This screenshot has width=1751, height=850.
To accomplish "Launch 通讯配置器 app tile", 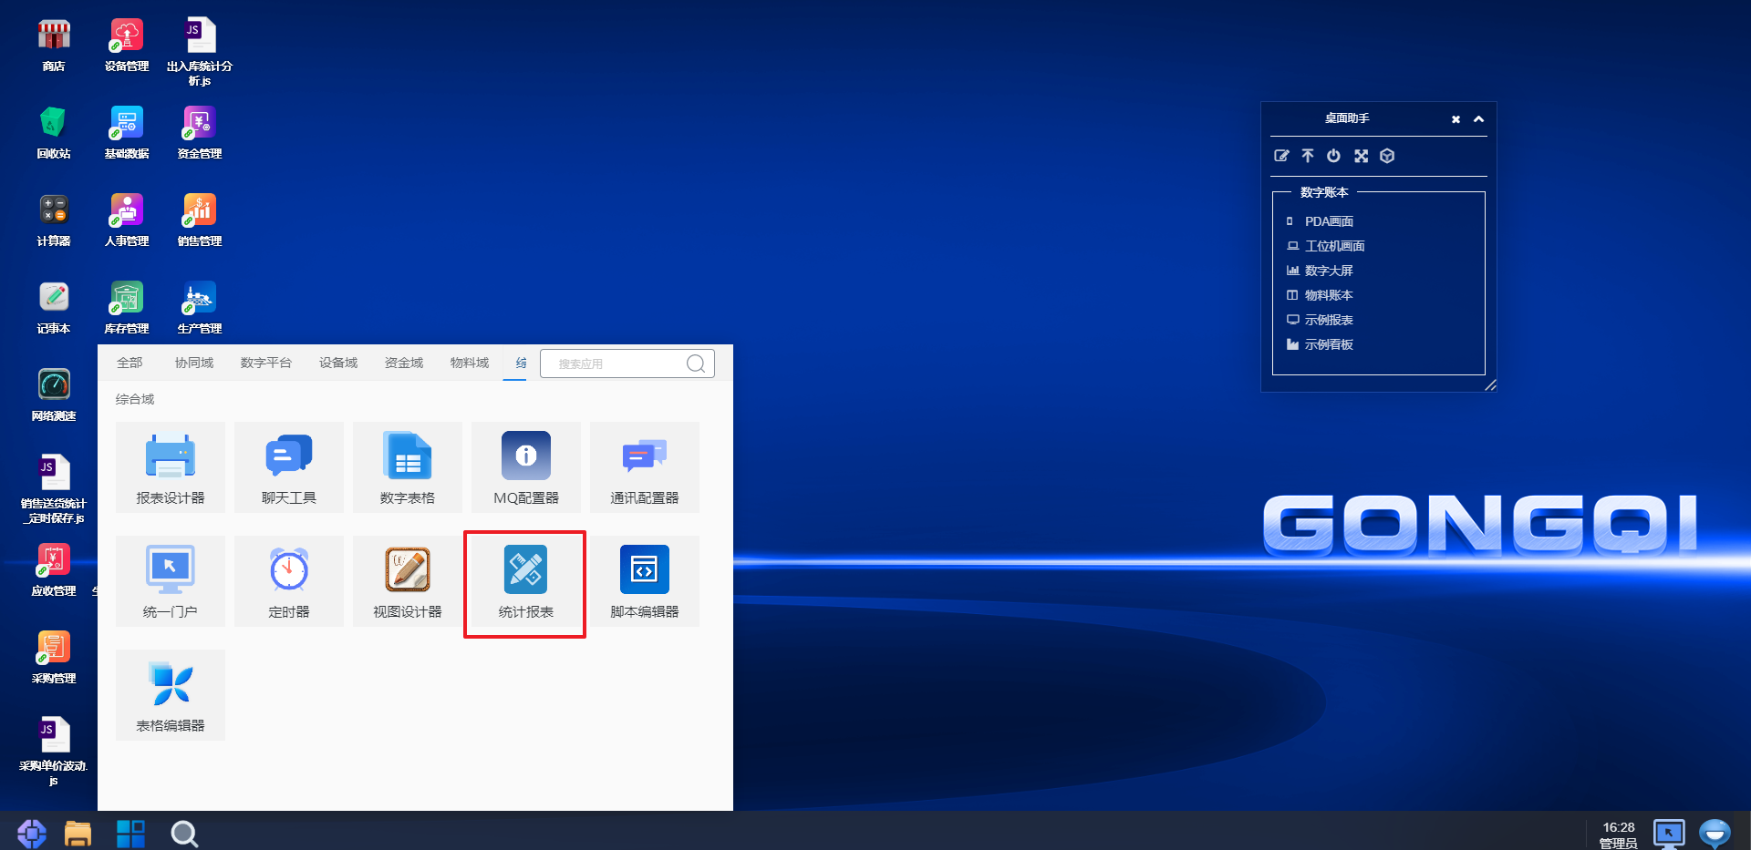I will [x=645, y=467].
